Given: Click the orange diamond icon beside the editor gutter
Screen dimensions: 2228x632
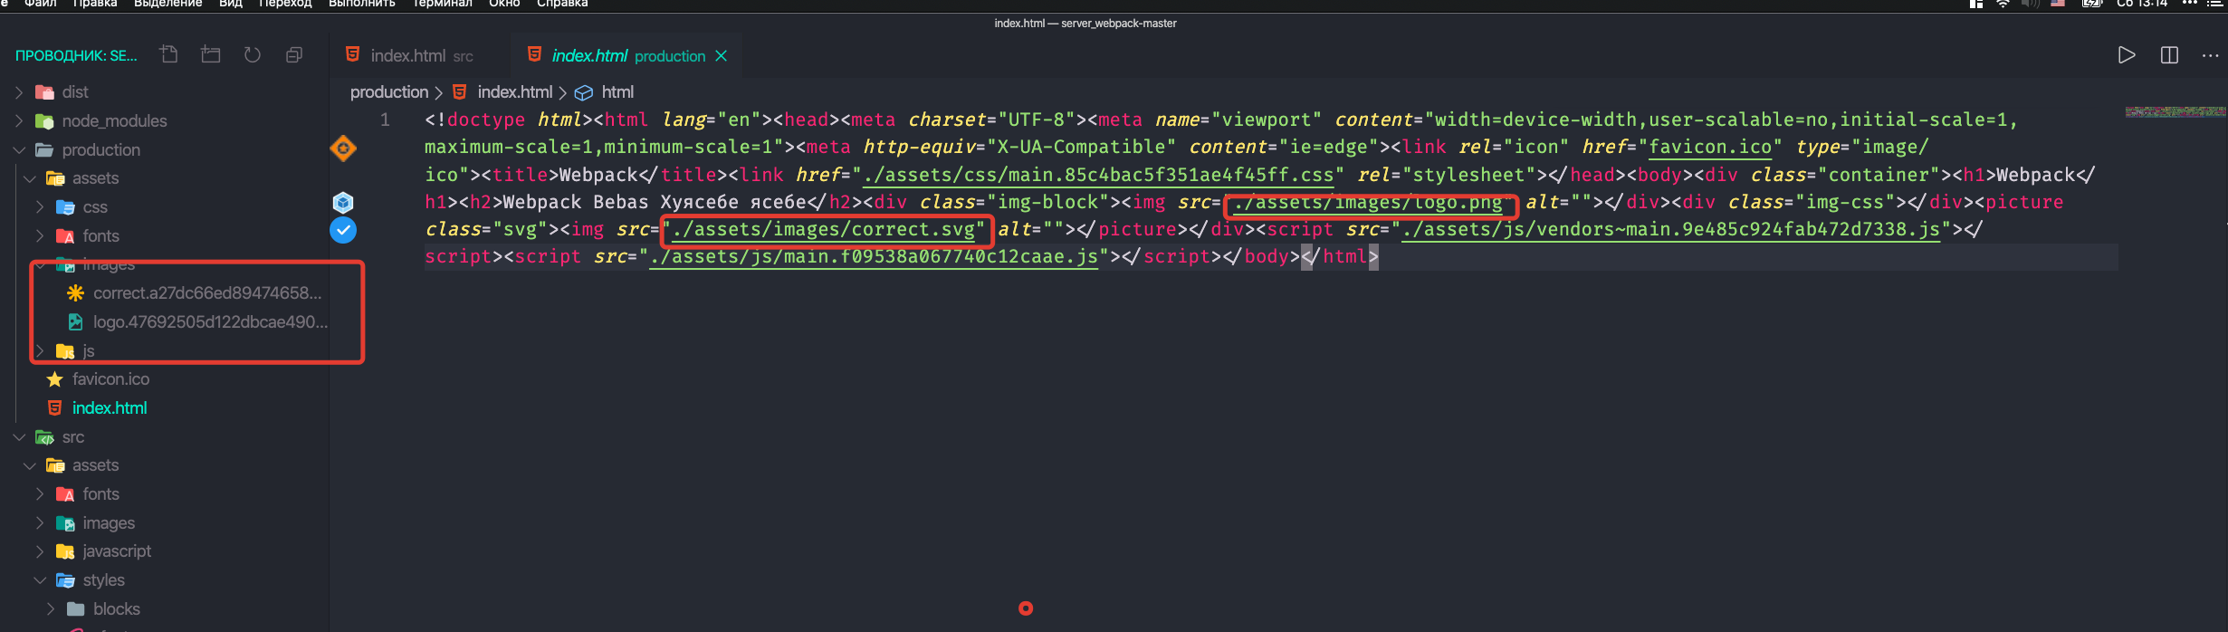Looking at the screenshot, I should coord(343,148).
